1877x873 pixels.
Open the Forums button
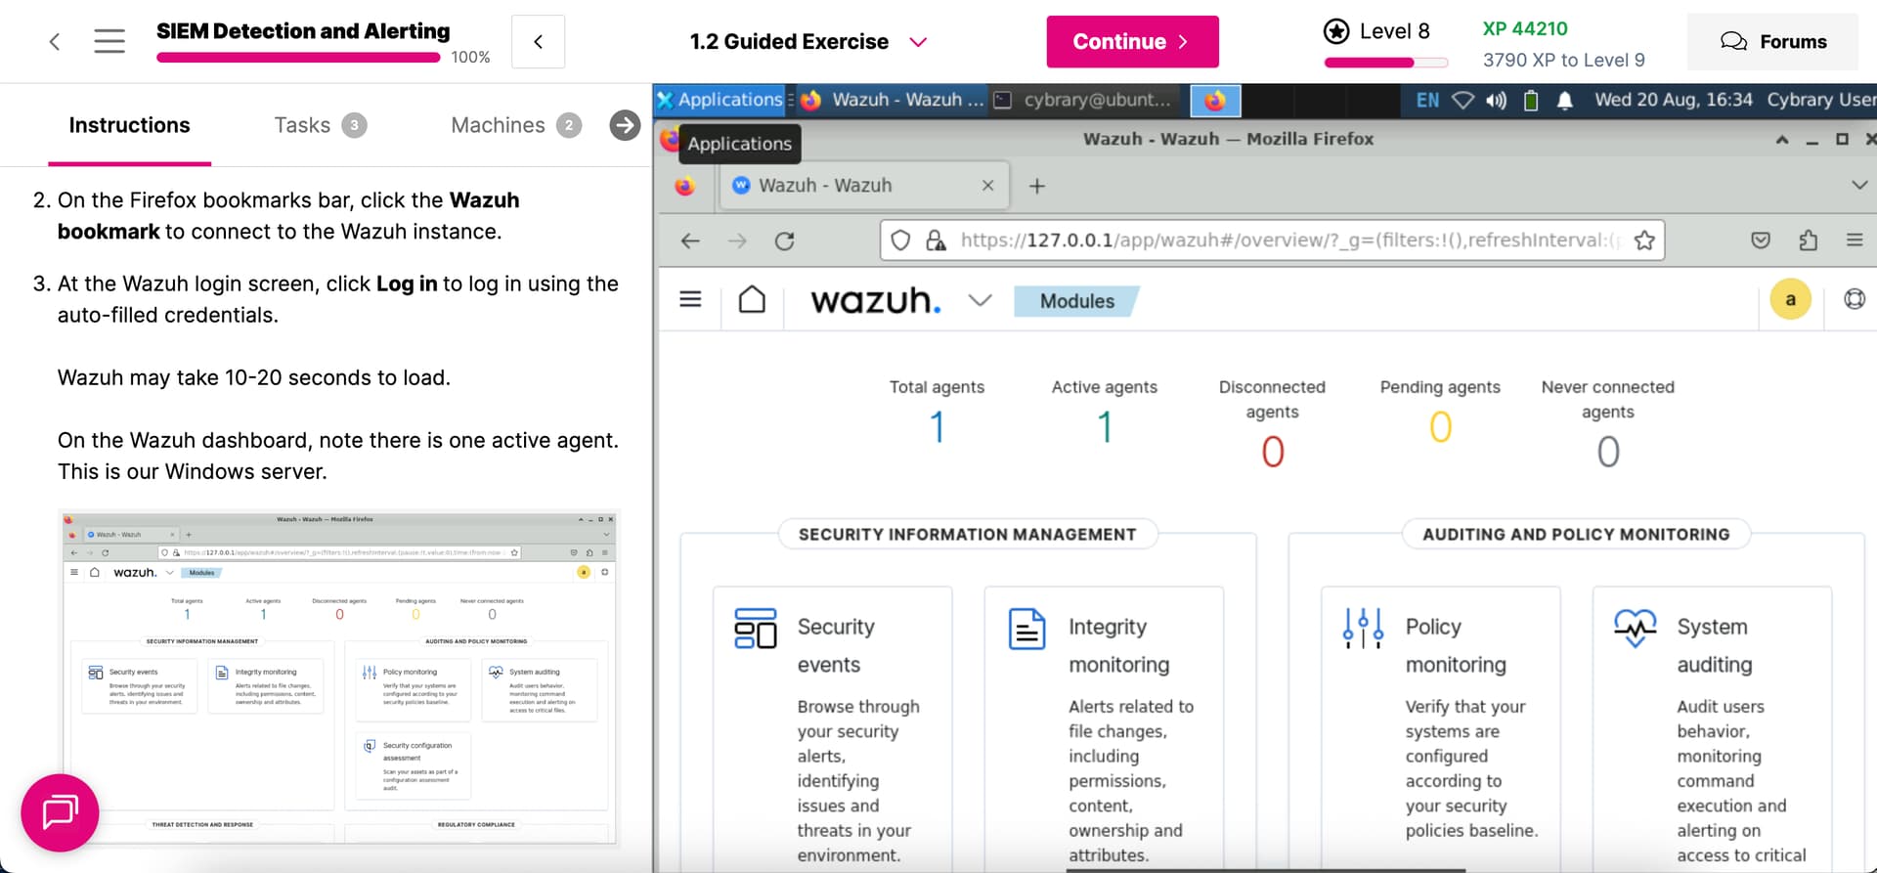tap(1772, 42)
